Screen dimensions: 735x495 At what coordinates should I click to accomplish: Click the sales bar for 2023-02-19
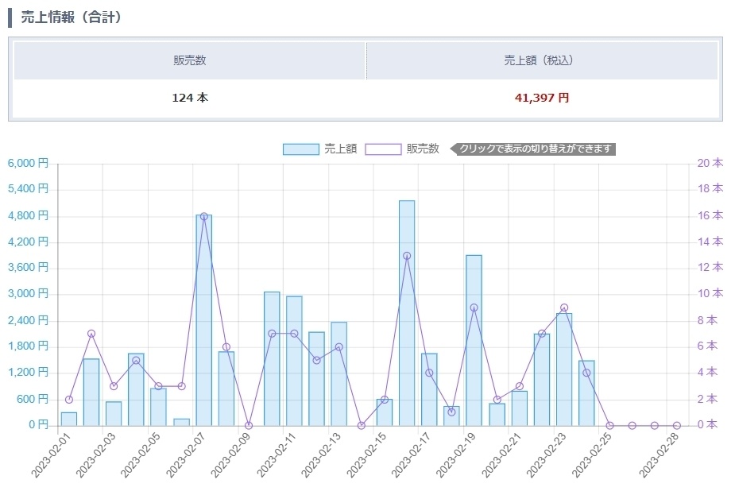[474, 340]
